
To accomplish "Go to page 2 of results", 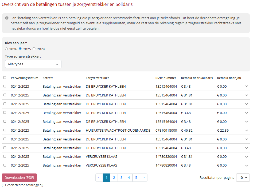I will tap(114, 177).
